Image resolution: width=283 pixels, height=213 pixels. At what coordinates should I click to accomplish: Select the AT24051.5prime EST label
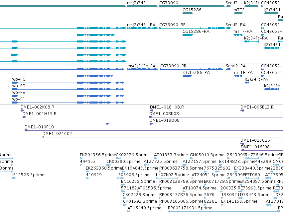click(208, 175)
